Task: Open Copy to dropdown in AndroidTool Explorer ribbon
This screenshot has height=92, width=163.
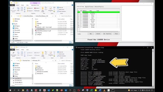Action: point(30,11)
